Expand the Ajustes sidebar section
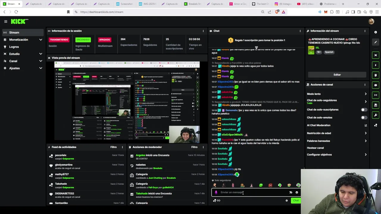The image size is (381, 214). [x=41, y=68]
